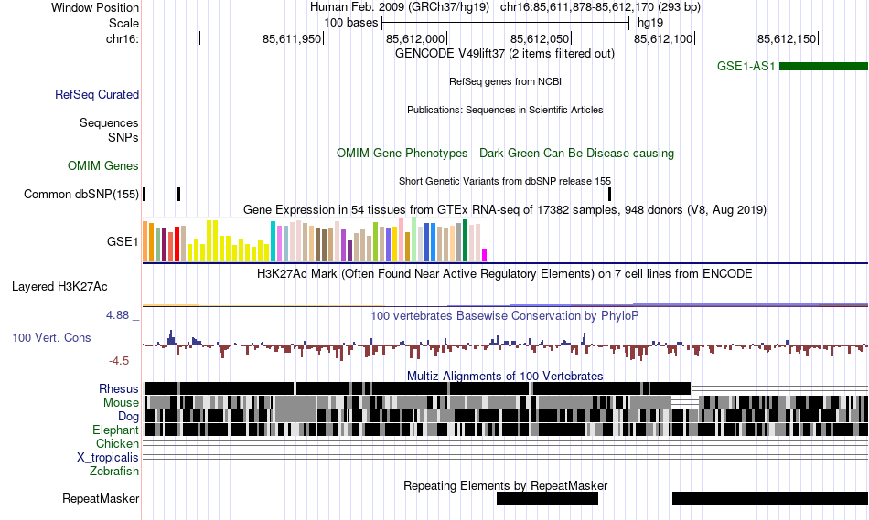Click the magenta GTEx expression bar
The image size is (869, 520).
(x=485, y=255)
